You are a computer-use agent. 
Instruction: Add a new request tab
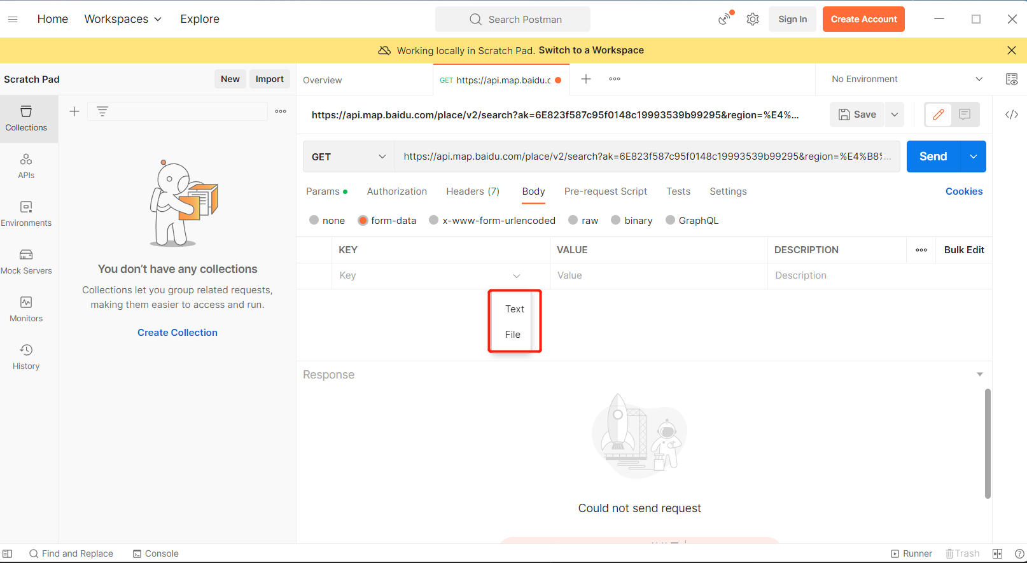[586, 79]
